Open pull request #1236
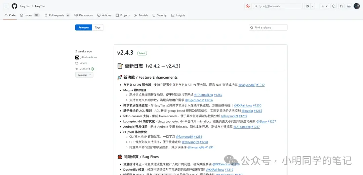Viewport: 363px width, 175px height. (209, 100)
